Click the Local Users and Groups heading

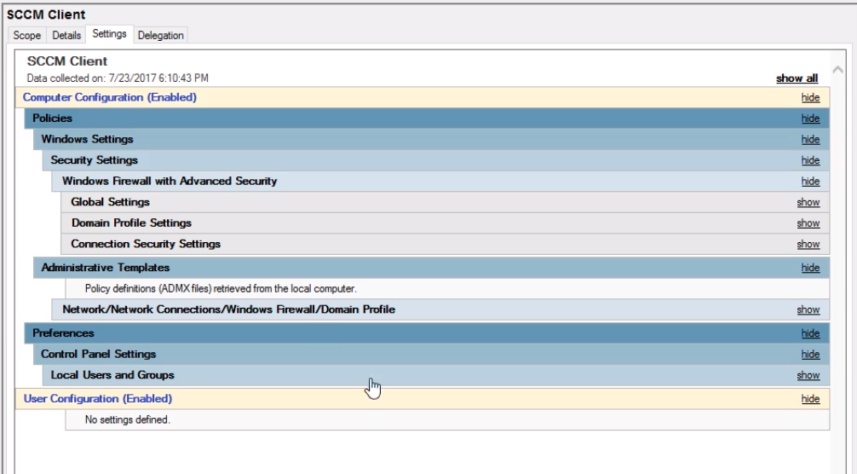click(112, 375)
